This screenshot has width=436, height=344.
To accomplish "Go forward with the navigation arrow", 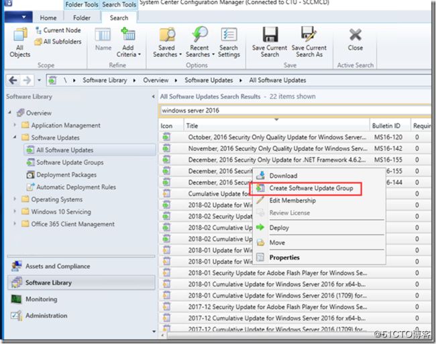I will [27, 80].
